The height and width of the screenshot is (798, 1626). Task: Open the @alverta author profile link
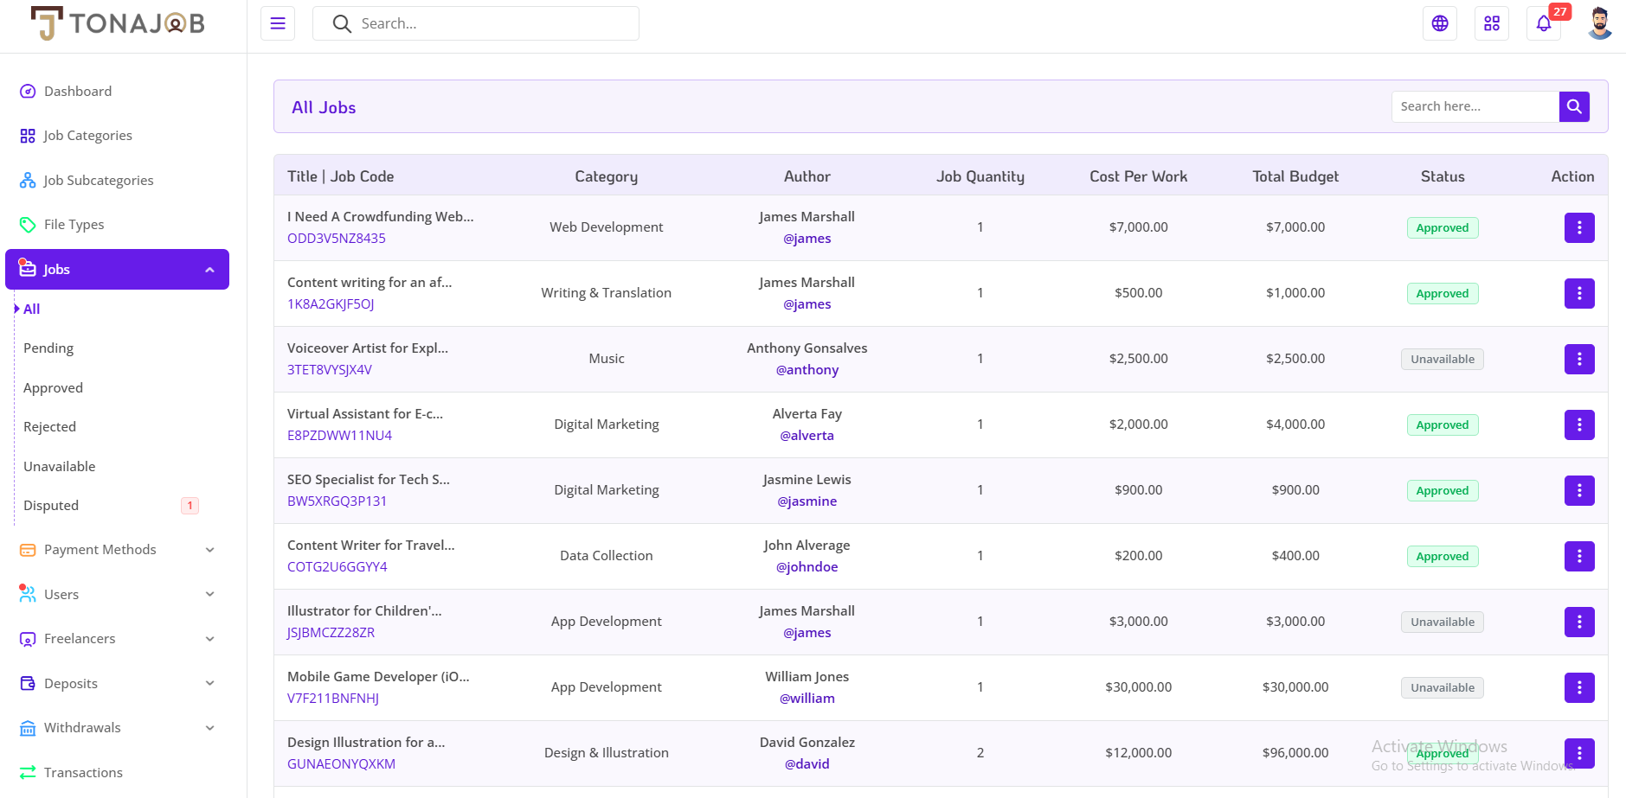coord(807,436)
